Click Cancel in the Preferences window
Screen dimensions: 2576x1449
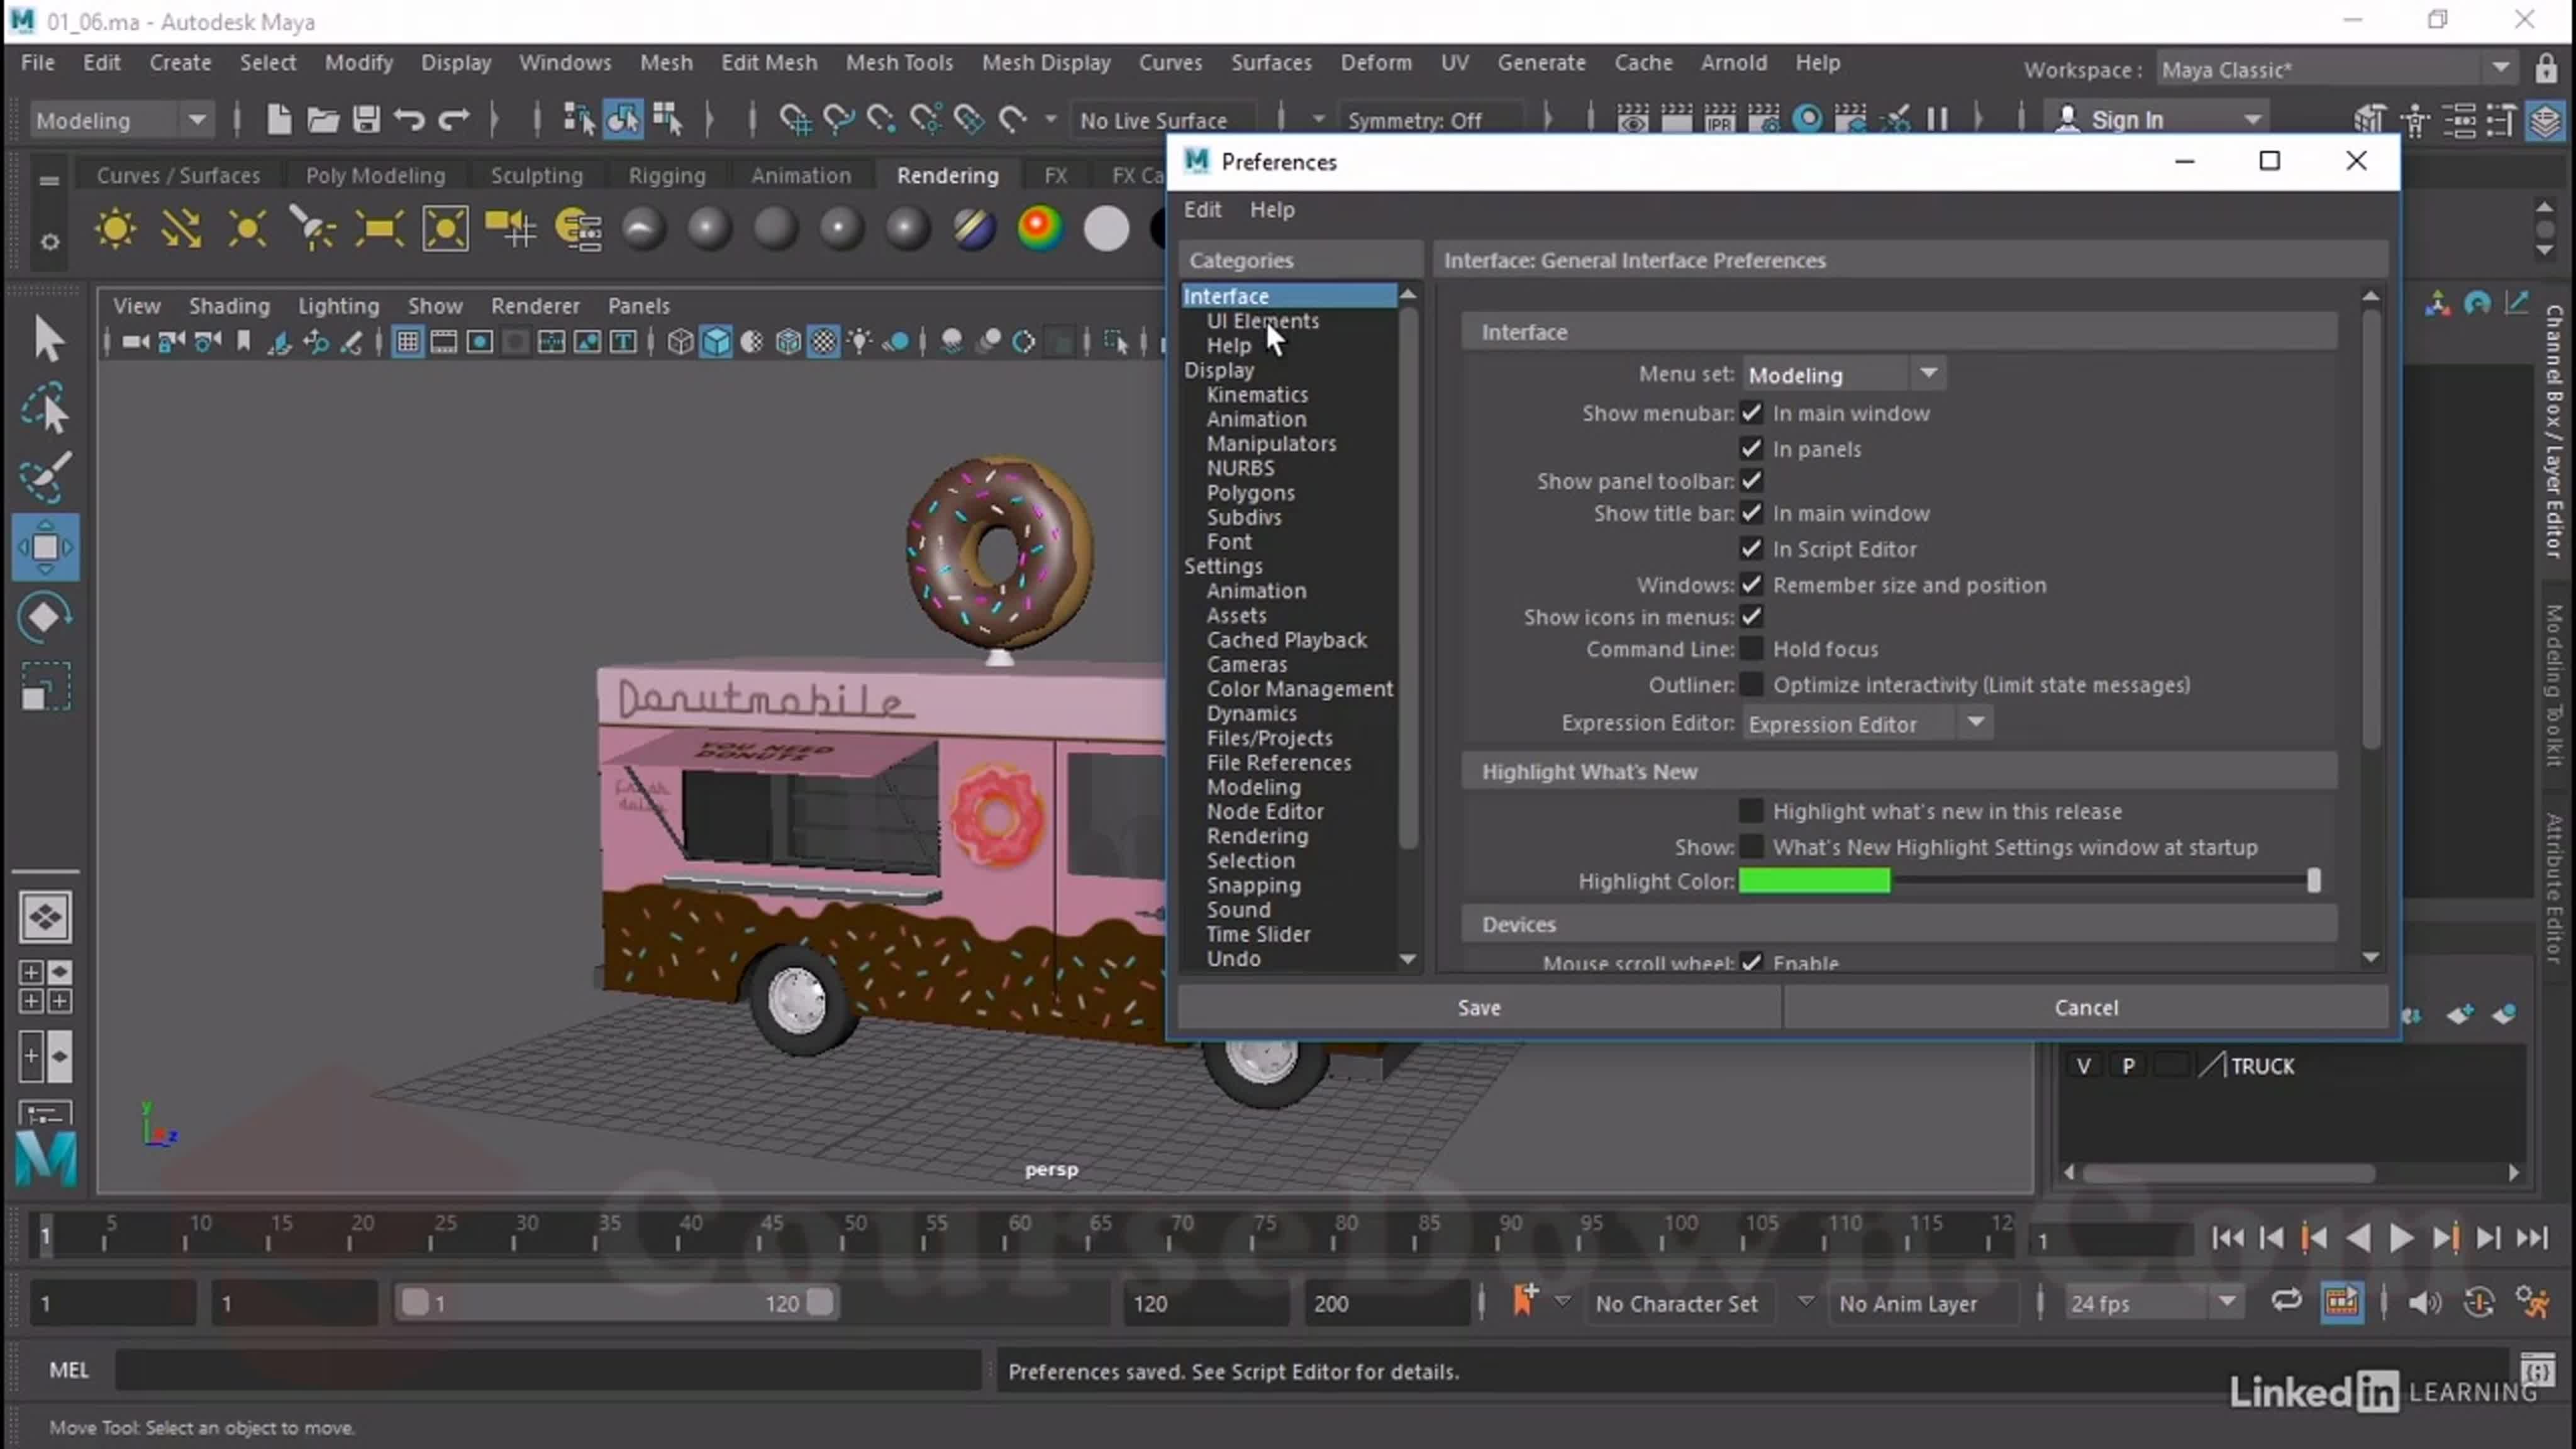pos(2086,1007)
